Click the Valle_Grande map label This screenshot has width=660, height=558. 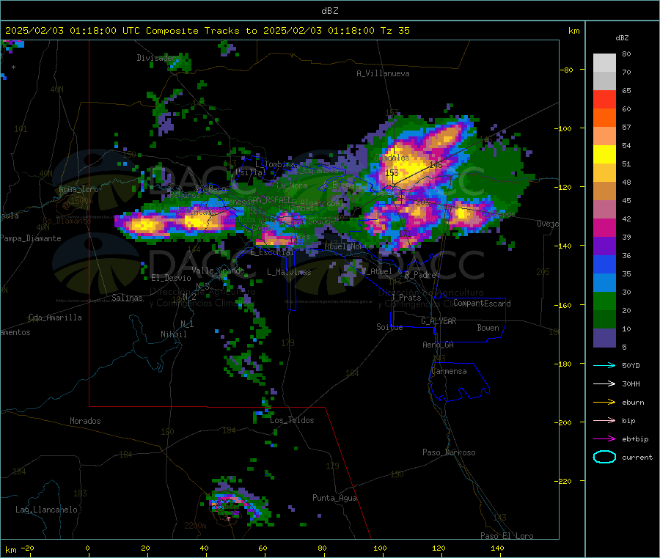(x=218, y=271)
